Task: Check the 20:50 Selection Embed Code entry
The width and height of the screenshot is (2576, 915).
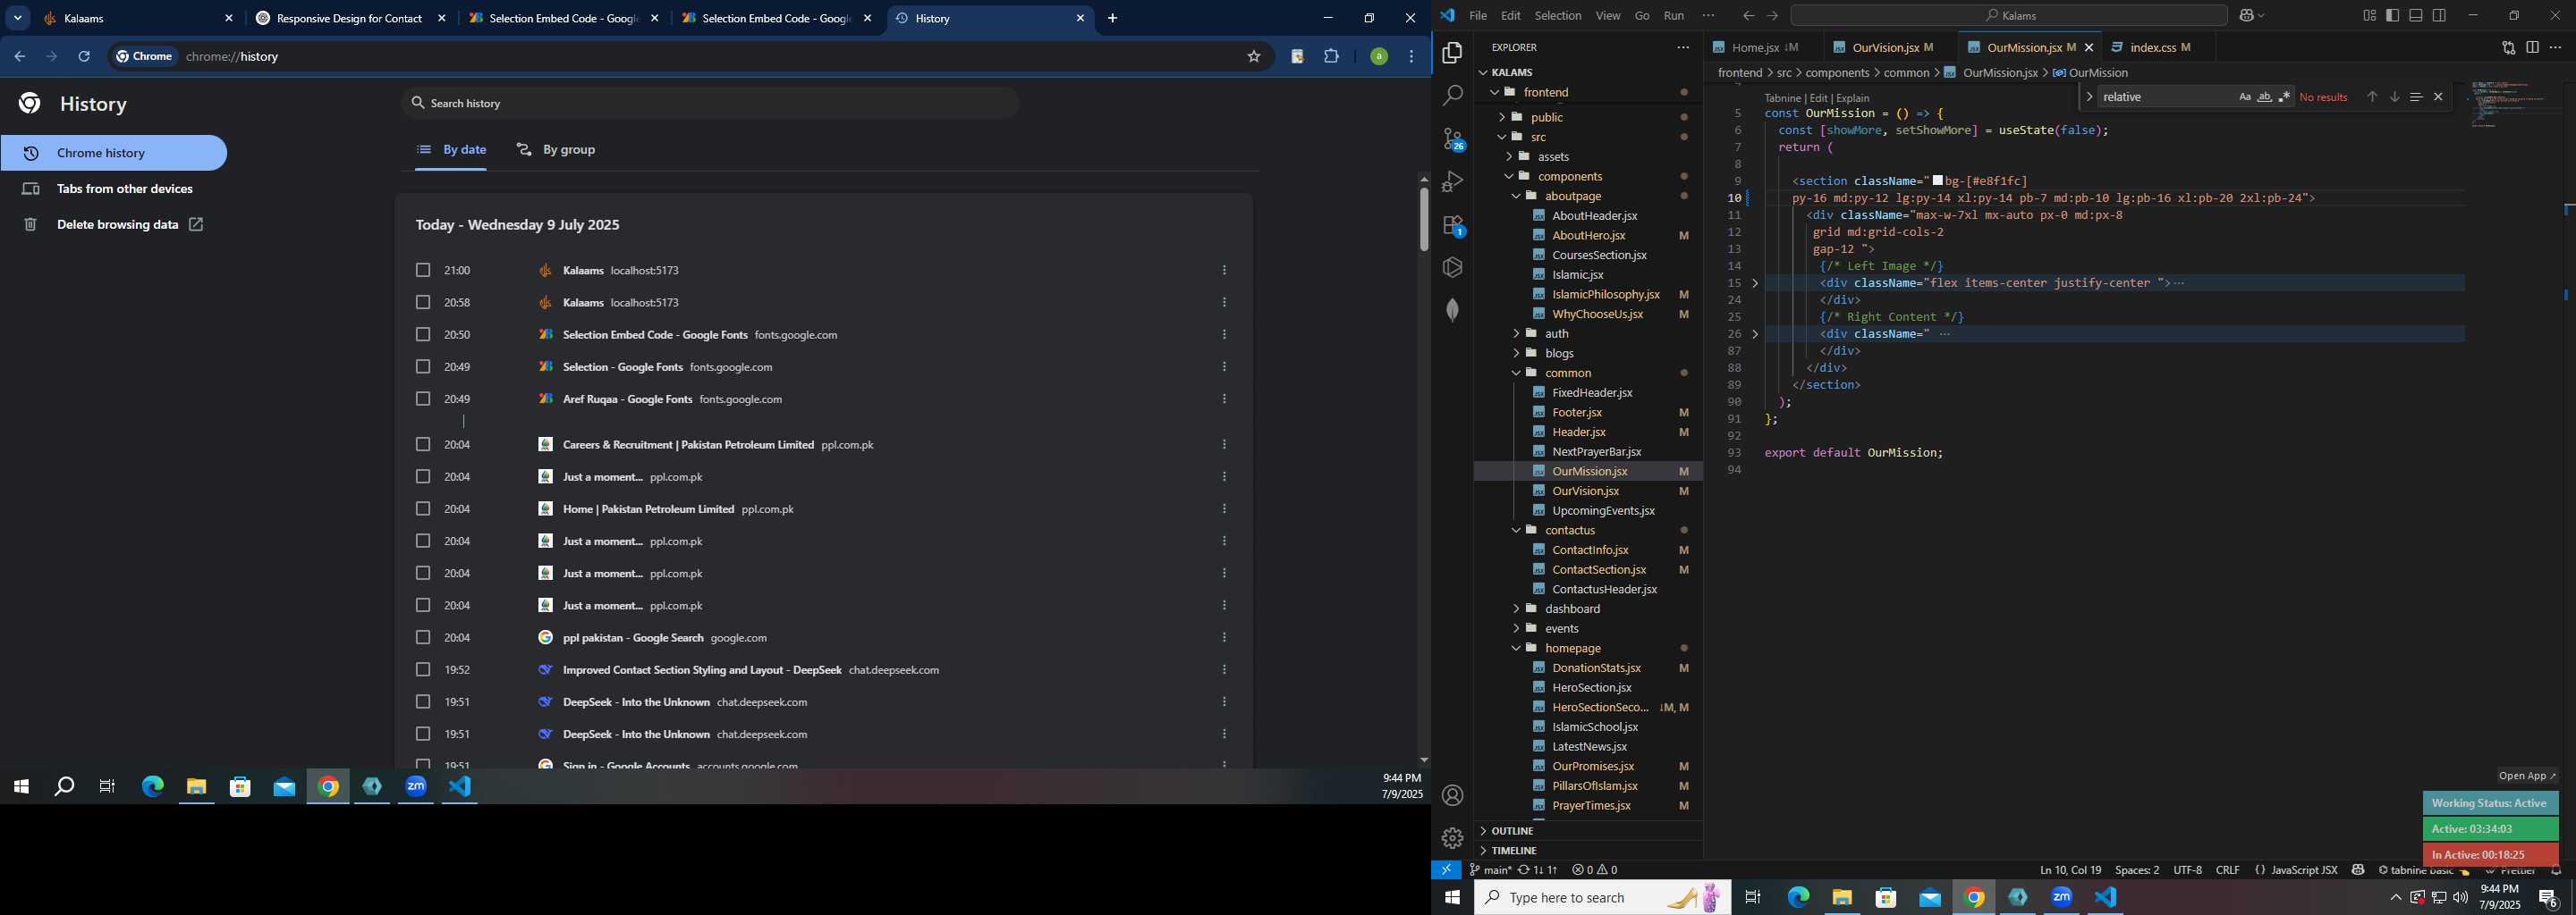Action: click(x=423, y=334)
